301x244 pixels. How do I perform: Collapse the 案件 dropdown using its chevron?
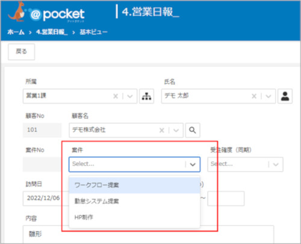coord(193,165)
